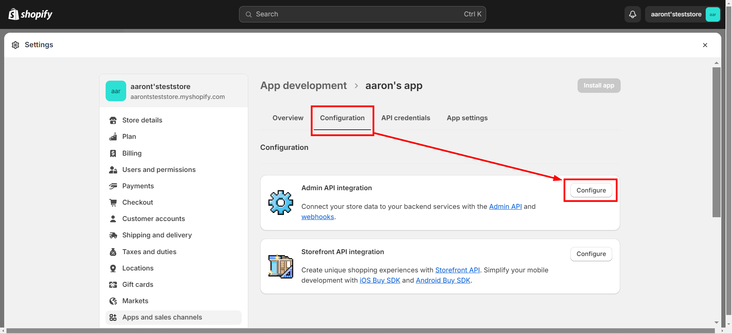Image resolution: width=732 pixels, height=334 pixels.
Task: Click the Gift cards icon
Action: click(x=113, y=285)
